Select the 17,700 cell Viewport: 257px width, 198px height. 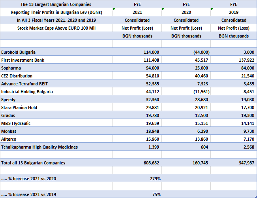point(234,107)
